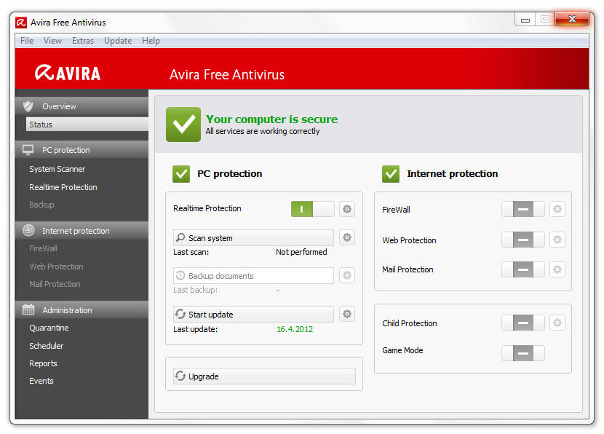Toggle the Mail Protection switch

[x=522, y=269]
